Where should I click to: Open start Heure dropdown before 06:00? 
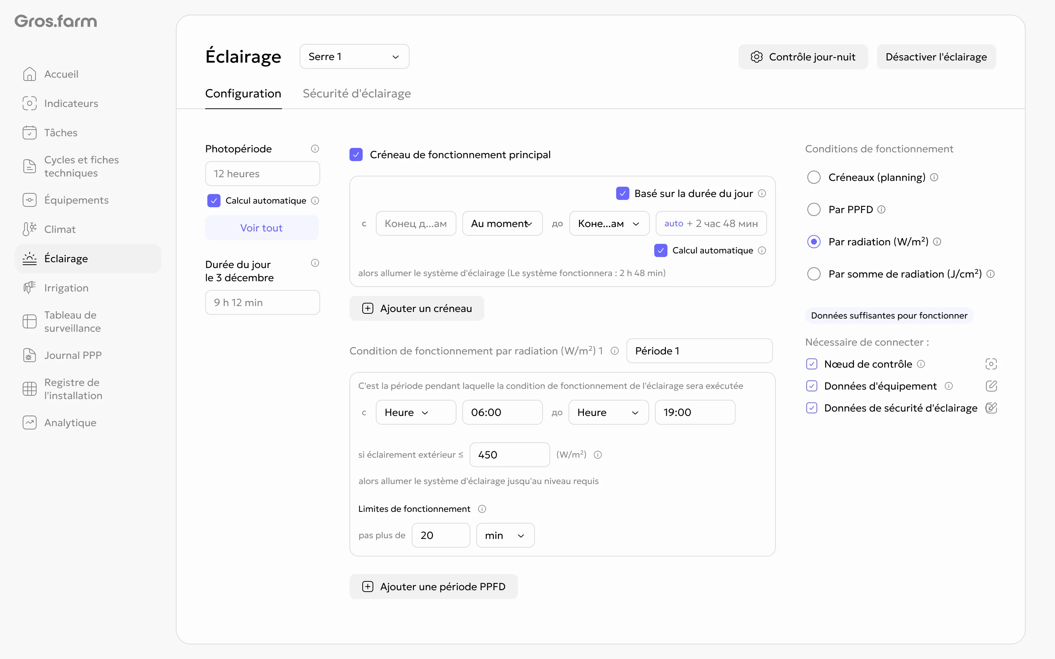coord(415,412)
